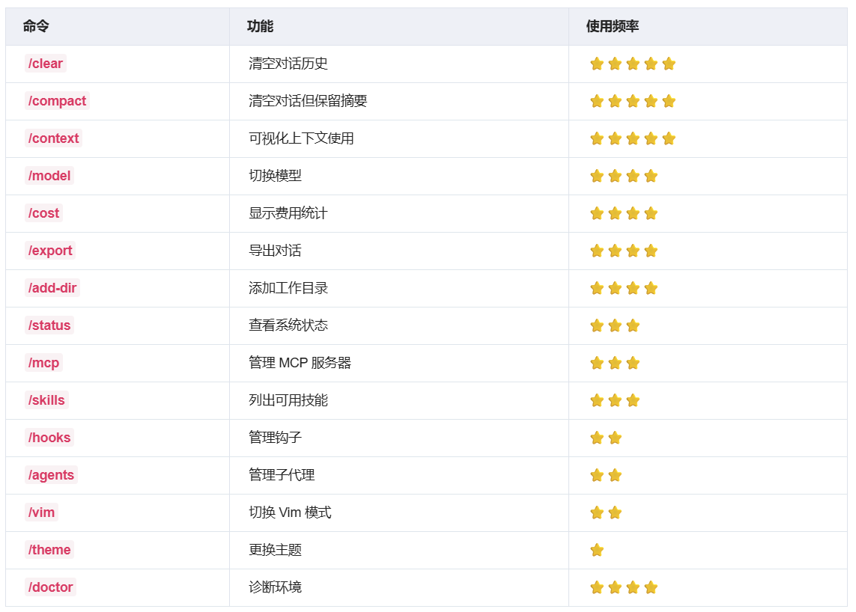The height and width of the screenshot is (612, 856).
Task: Select the 管理 MCP 服务器 description
Action: tap(300, 363)
